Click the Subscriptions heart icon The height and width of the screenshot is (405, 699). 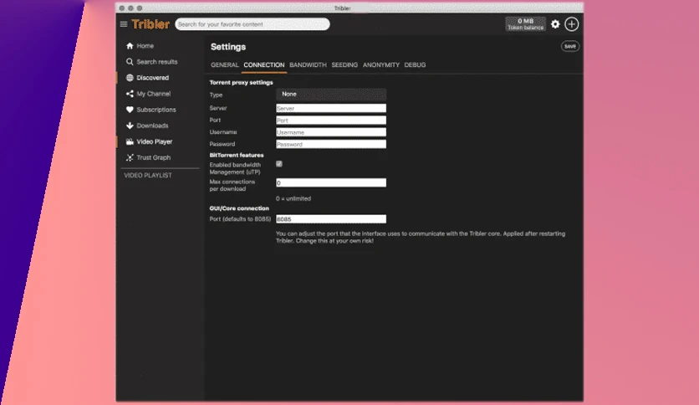tap(130, 110)
